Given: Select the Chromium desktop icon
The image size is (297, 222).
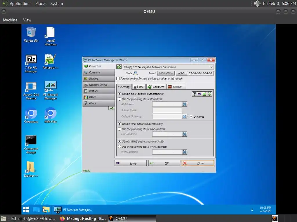Looking at the screenshot, I should 31,115.
